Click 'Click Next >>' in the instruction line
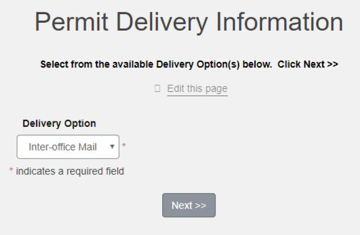The height and width of the screenshot is (235, 360). pyautogui.click(x=308, y=64)
